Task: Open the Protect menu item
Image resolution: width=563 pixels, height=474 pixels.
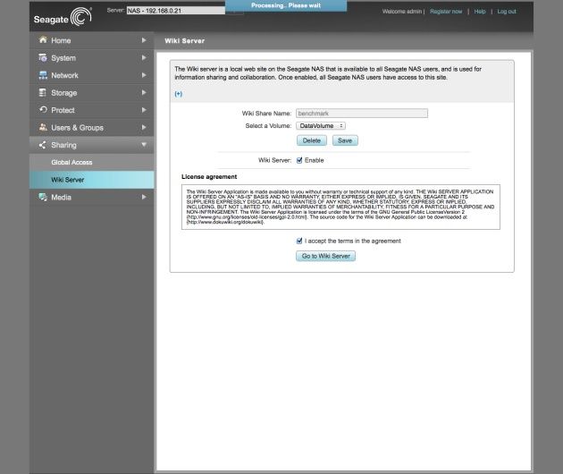Action: click(x=91, y=110)
